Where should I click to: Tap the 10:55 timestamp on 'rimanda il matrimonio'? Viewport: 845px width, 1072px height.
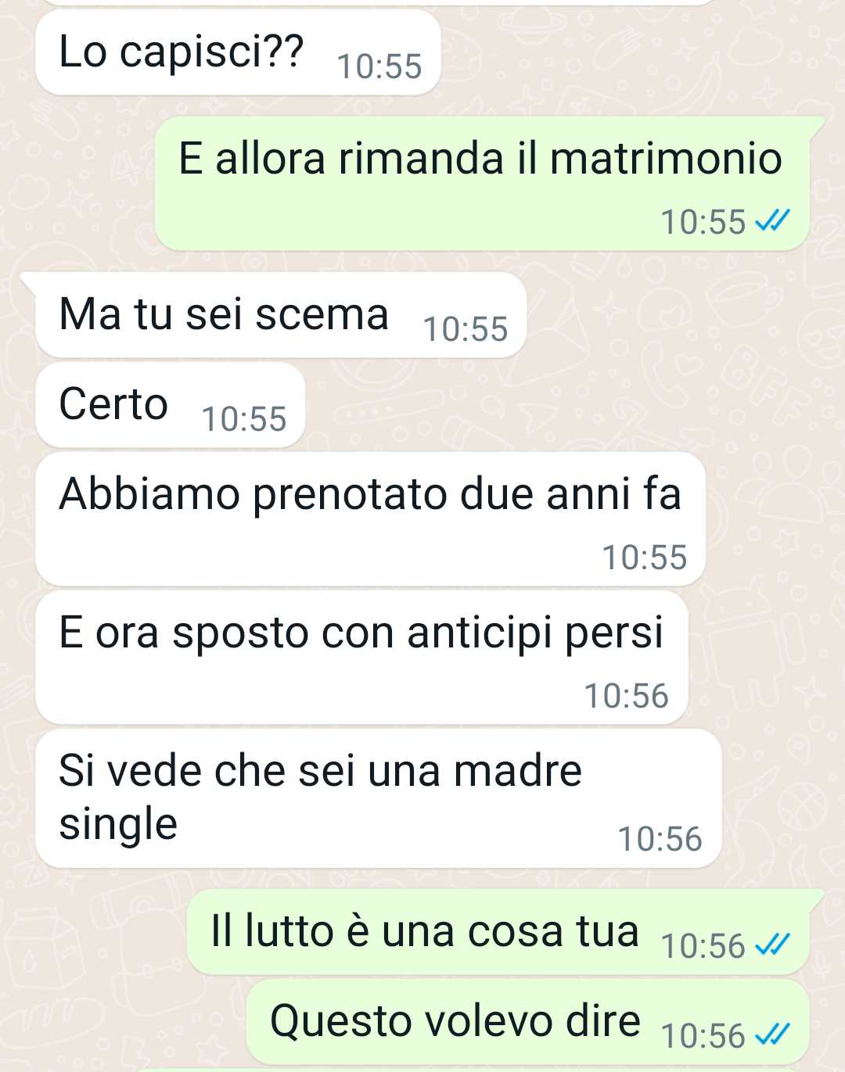coord(703,222)
